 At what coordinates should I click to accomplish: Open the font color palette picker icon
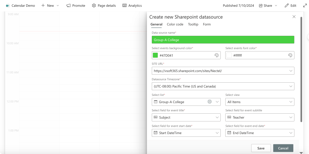[290, 55]
